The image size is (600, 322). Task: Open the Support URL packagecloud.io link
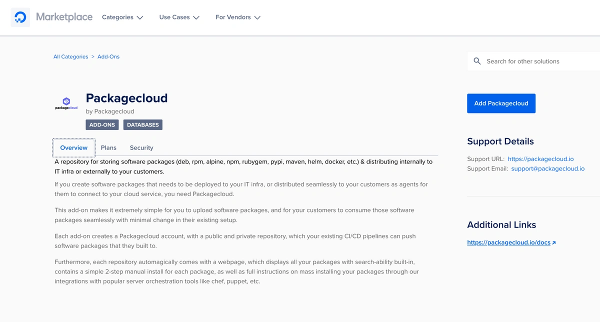pos(540,159)
